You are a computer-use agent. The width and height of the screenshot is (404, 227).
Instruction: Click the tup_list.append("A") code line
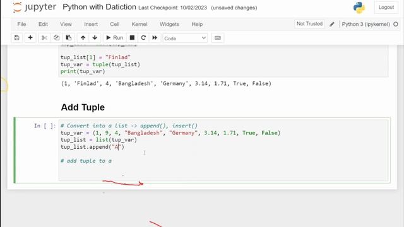(92, 147)
